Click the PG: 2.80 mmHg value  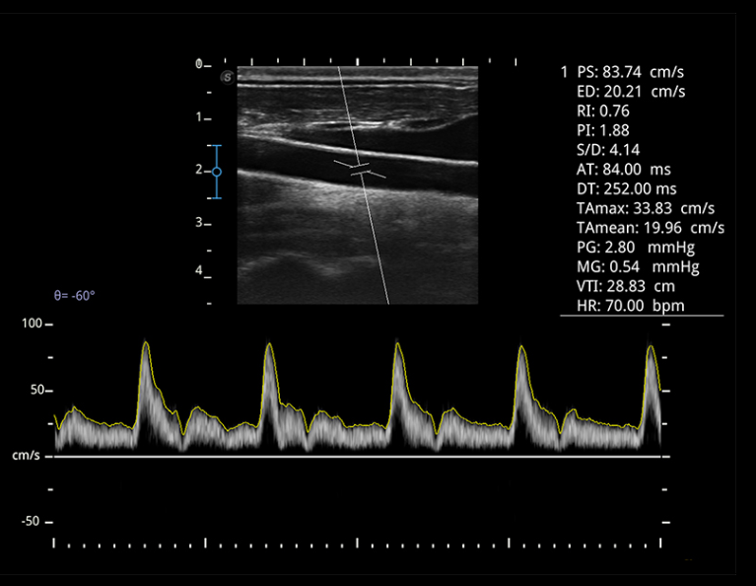636,248
